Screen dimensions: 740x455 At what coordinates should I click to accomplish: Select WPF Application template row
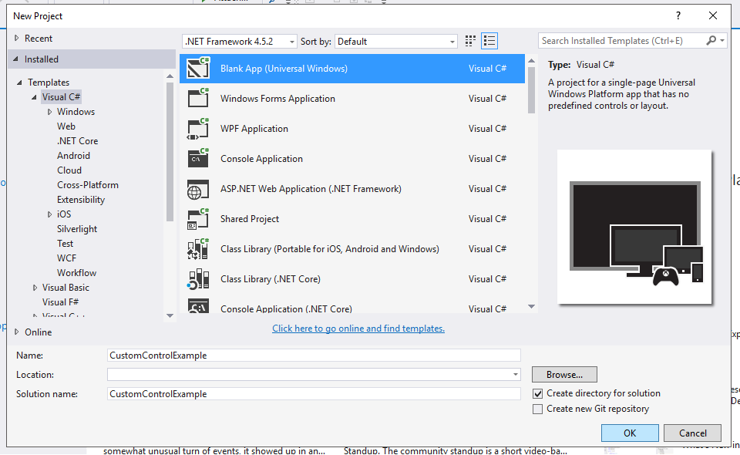click(352, 128)
